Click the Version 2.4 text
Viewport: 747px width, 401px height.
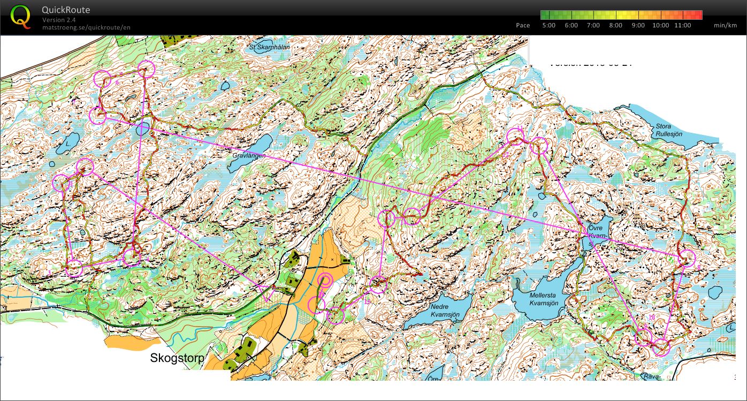coord(59,20)
